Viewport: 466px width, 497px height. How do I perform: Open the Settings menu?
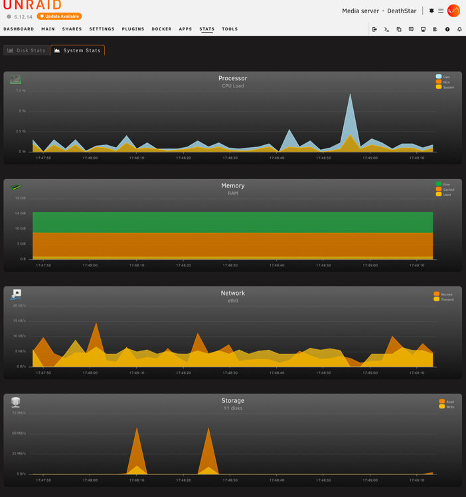(x=102, y=29)
